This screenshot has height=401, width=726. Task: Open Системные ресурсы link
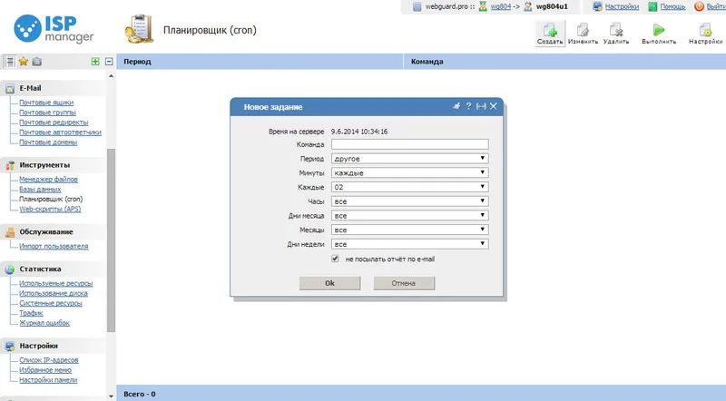[x=51, y=303]
